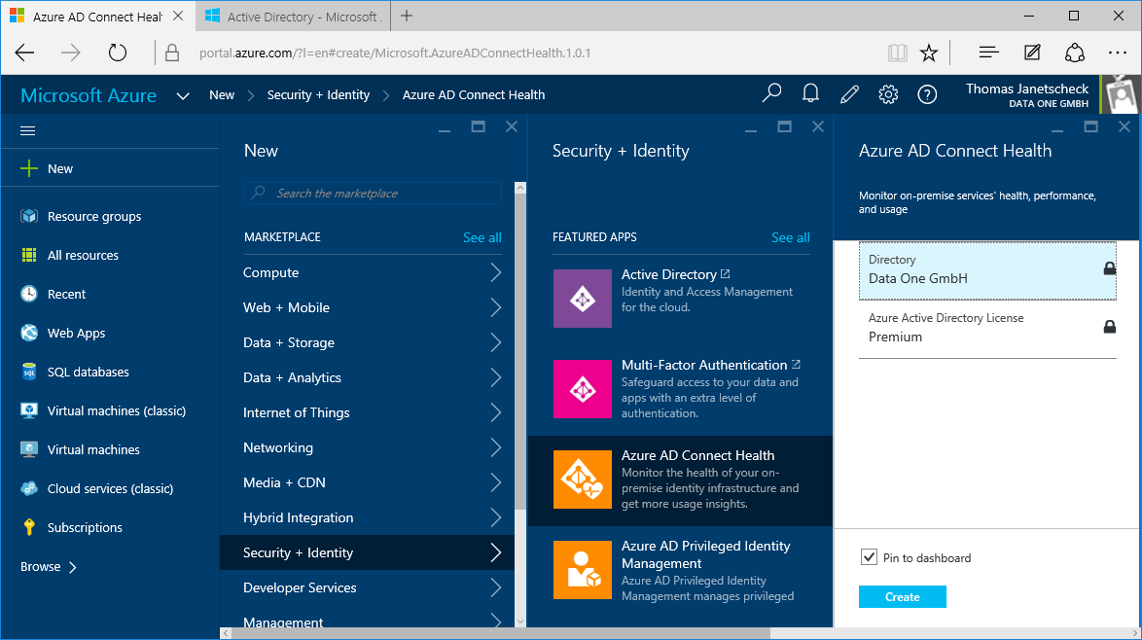Open the help question mark icon
Viewport: 1142px width, 640px height.
coord(927,94)
